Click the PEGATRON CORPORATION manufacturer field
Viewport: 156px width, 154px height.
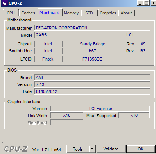tap(92, 28)
